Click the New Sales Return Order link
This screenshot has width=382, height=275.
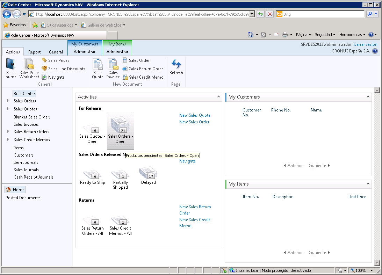tap(195, 210)
